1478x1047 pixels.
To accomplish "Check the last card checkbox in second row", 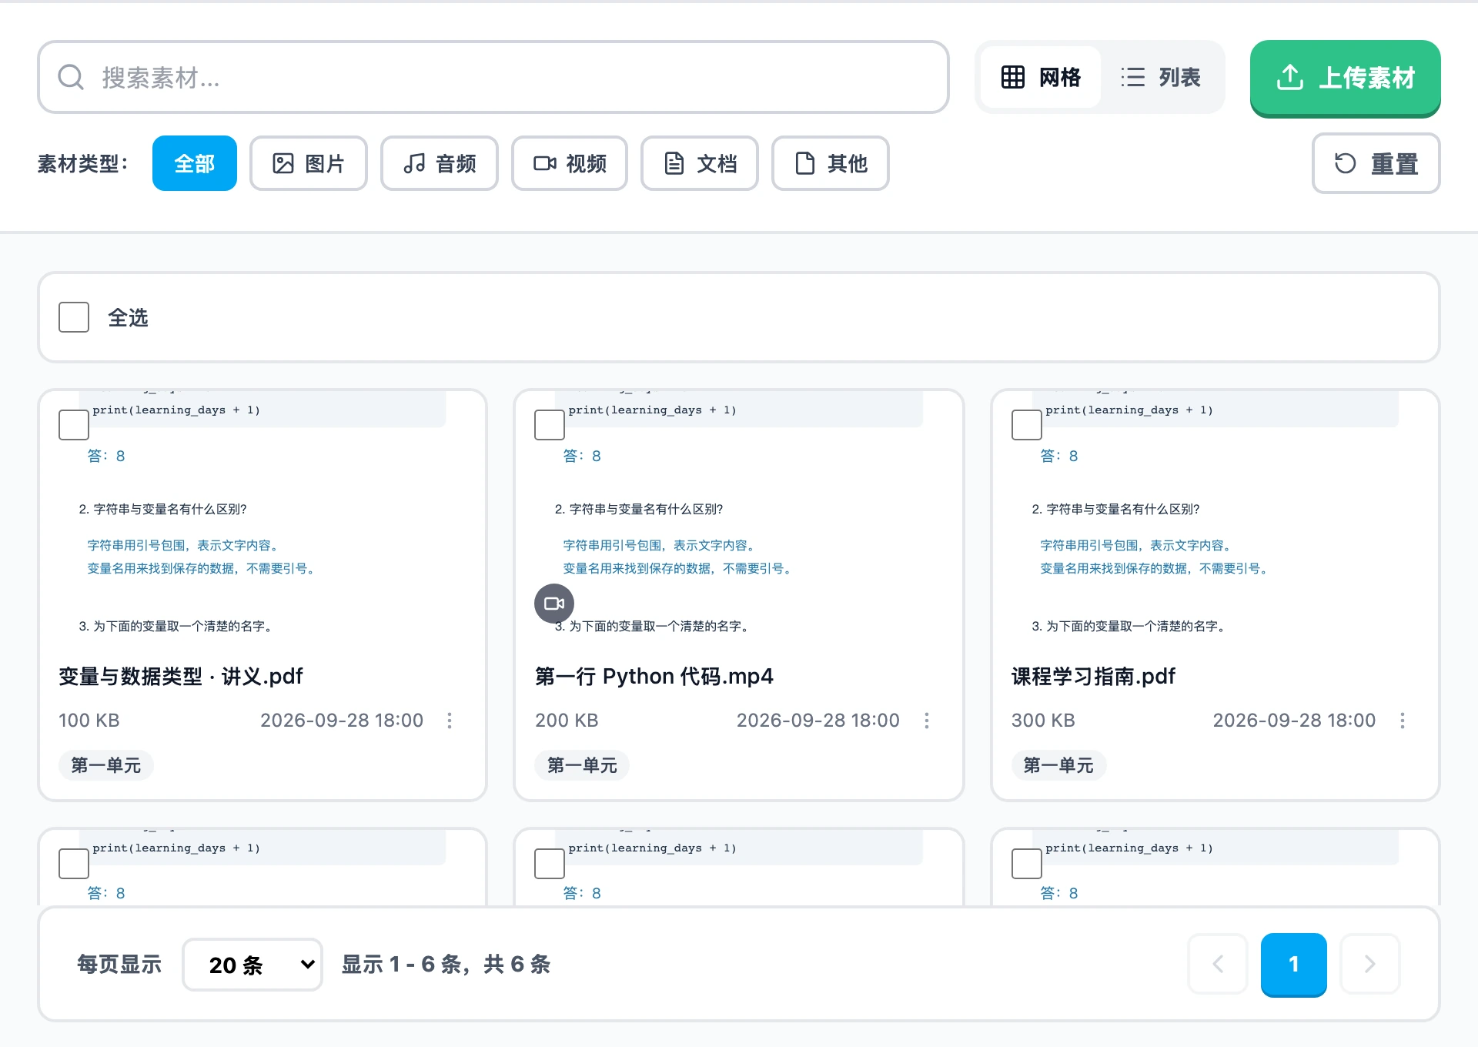I will [1027, 864].
